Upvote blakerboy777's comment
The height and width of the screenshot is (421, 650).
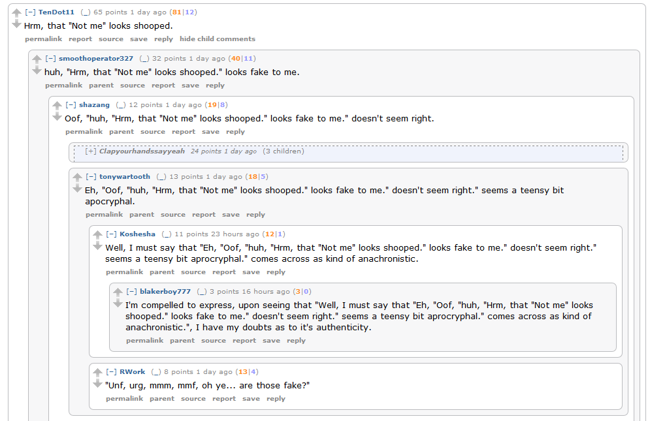pyautogui.click(x=118, y=292)
